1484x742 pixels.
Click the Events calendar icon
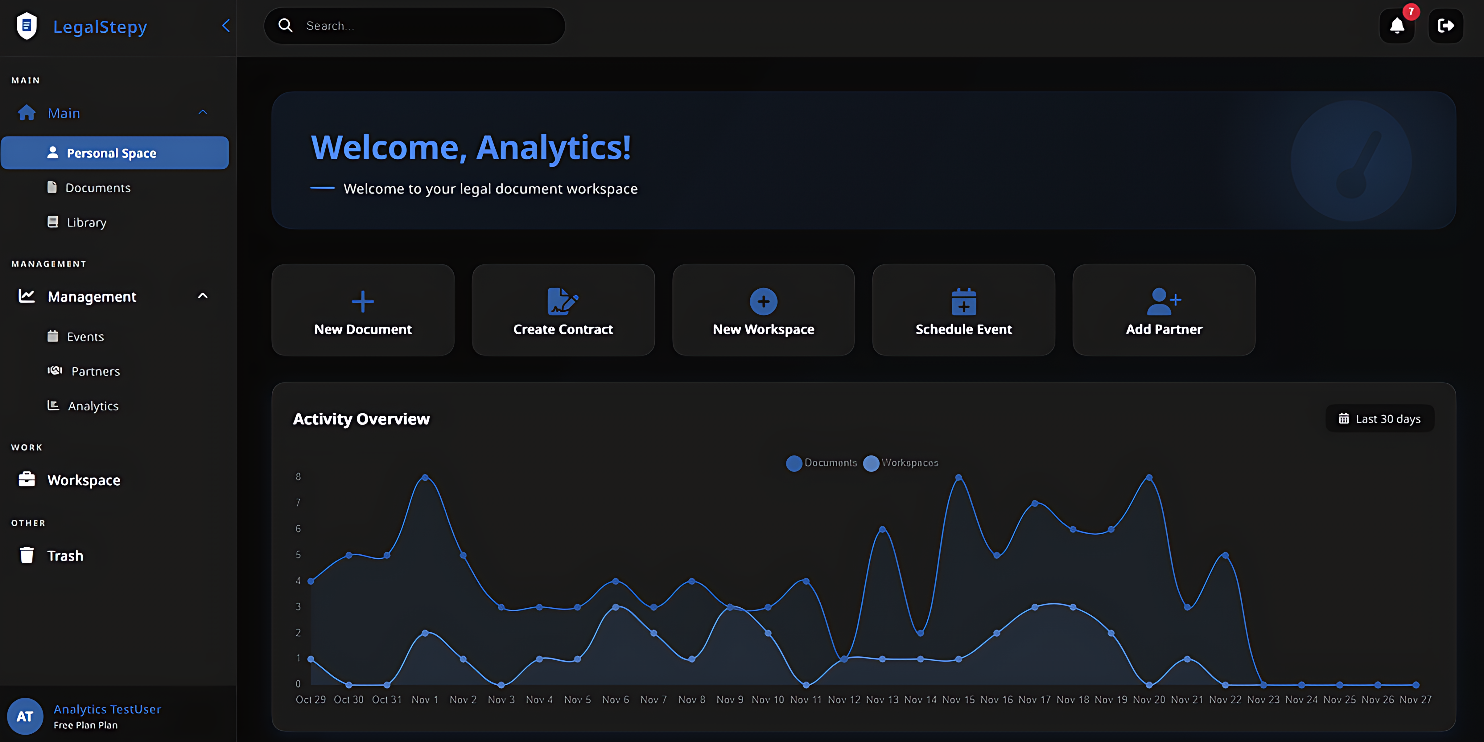tap(52, 336)
